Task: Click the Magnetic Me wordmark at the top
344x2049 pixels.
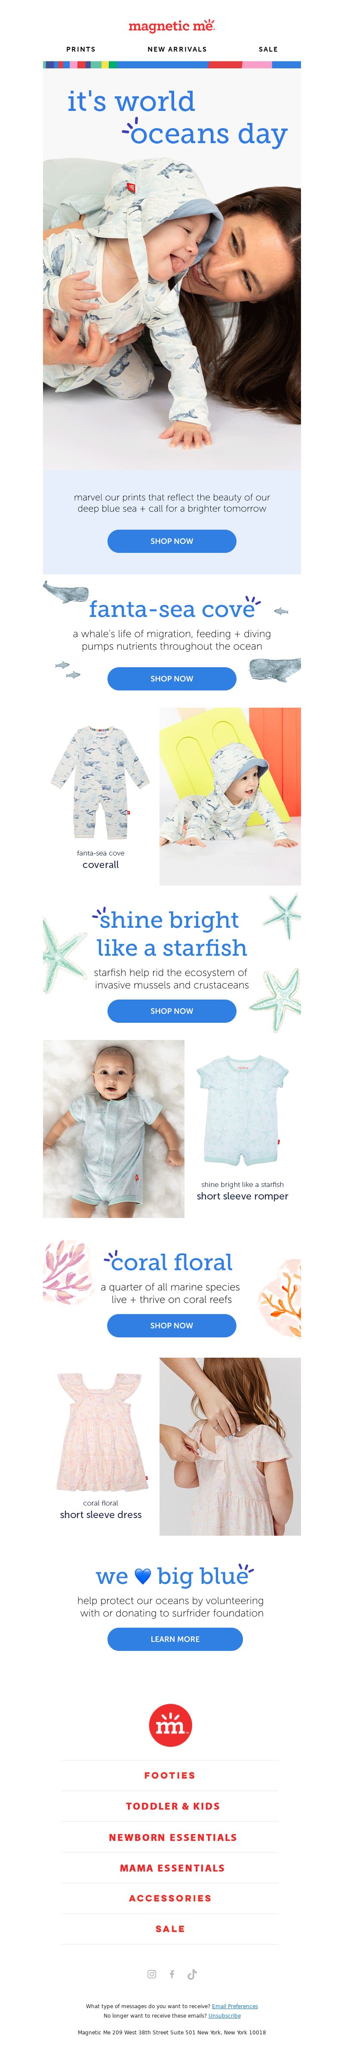Action: pyautogui.click(x=172, y=26)
